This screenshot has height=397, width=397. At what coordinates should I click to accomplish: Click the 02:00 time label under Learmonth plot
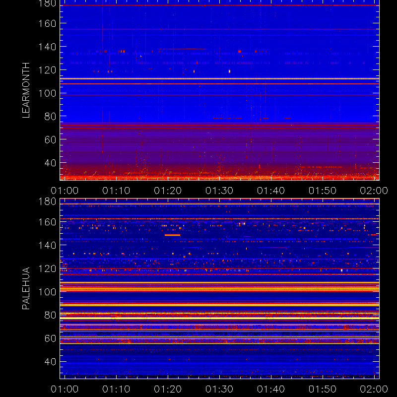click(x=374, y=191)
